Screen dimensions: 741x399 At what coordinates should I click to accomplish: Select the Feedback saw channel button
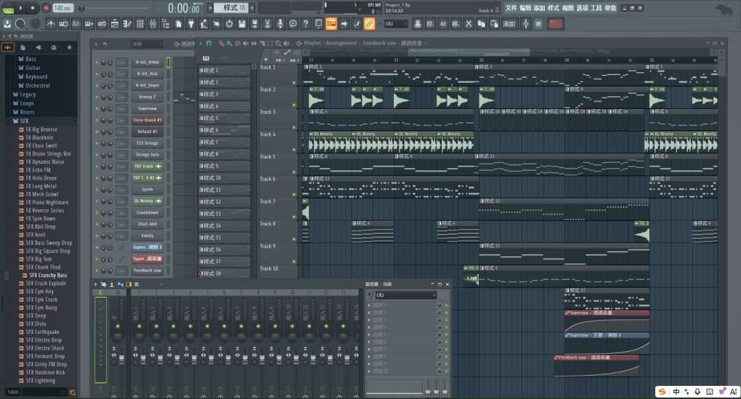148,271
